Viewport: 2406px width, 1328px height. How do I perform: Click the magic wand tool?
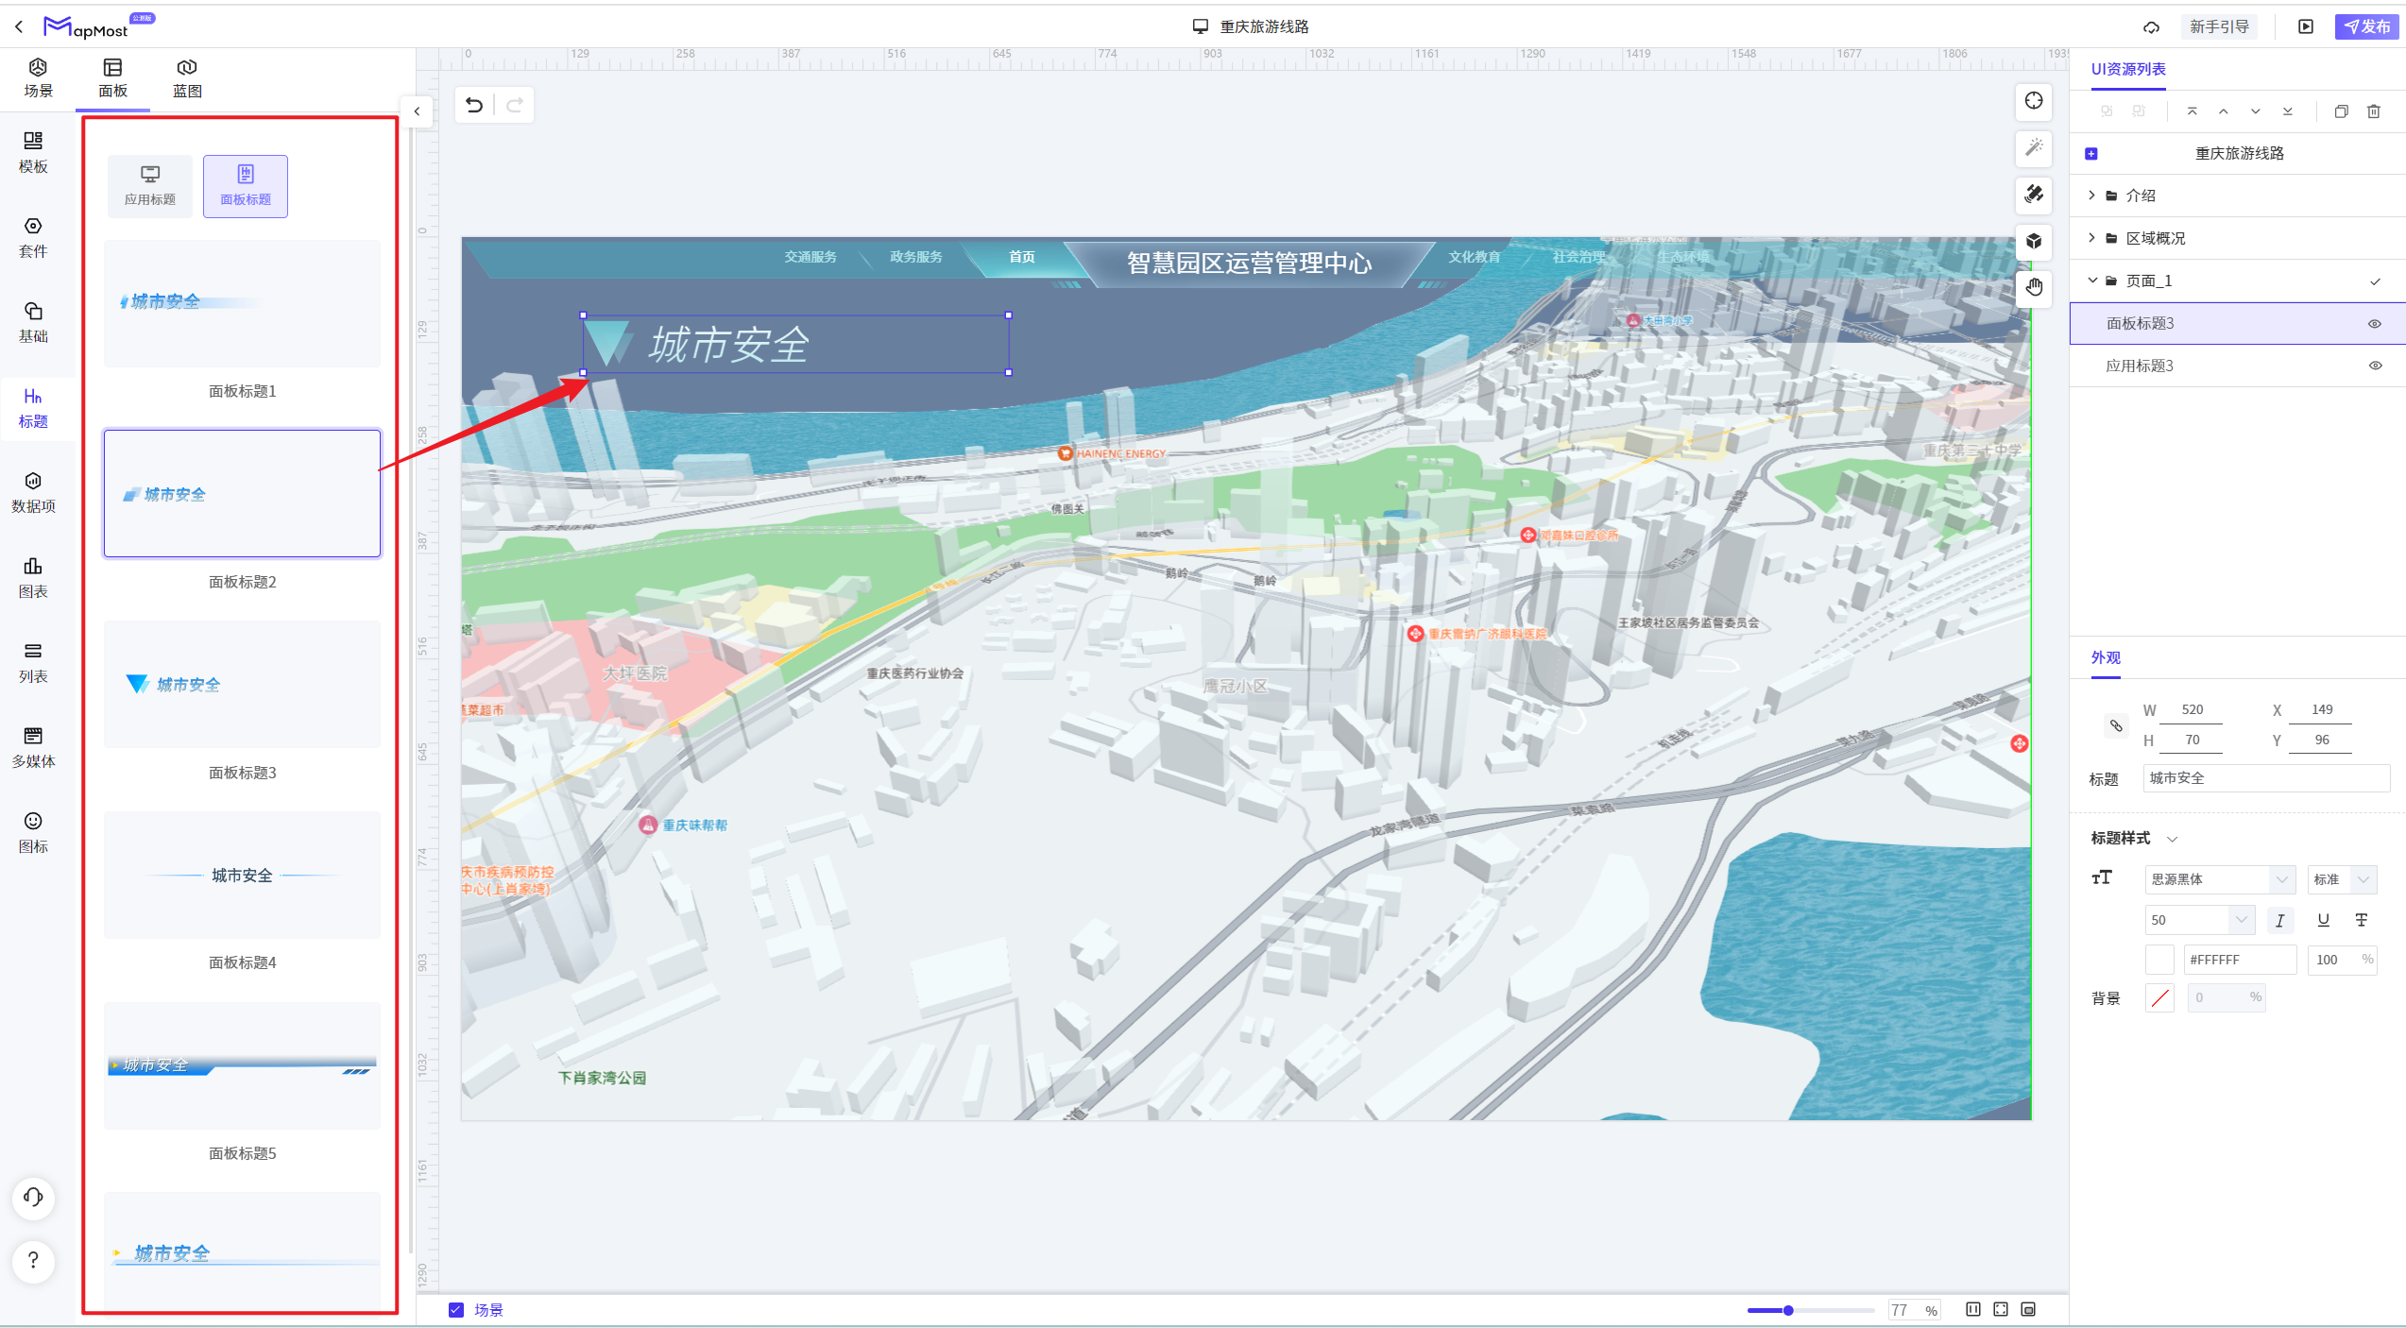tap(2034, 147)
